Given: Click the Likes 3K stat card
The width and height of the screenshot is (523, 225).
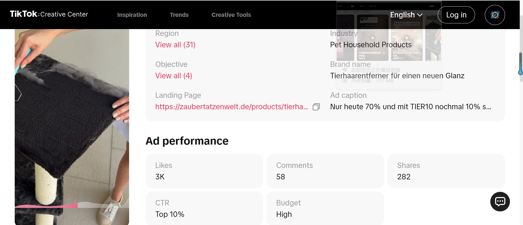Looking at the screenshot, I should click(x=204, y=171).
